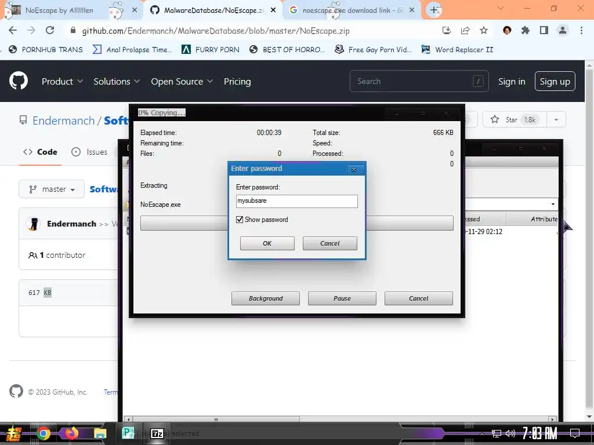Uncheck the Show password checkbox
Image resolution: width=594 pixels, height=445 pixels.
pos(240,220)
